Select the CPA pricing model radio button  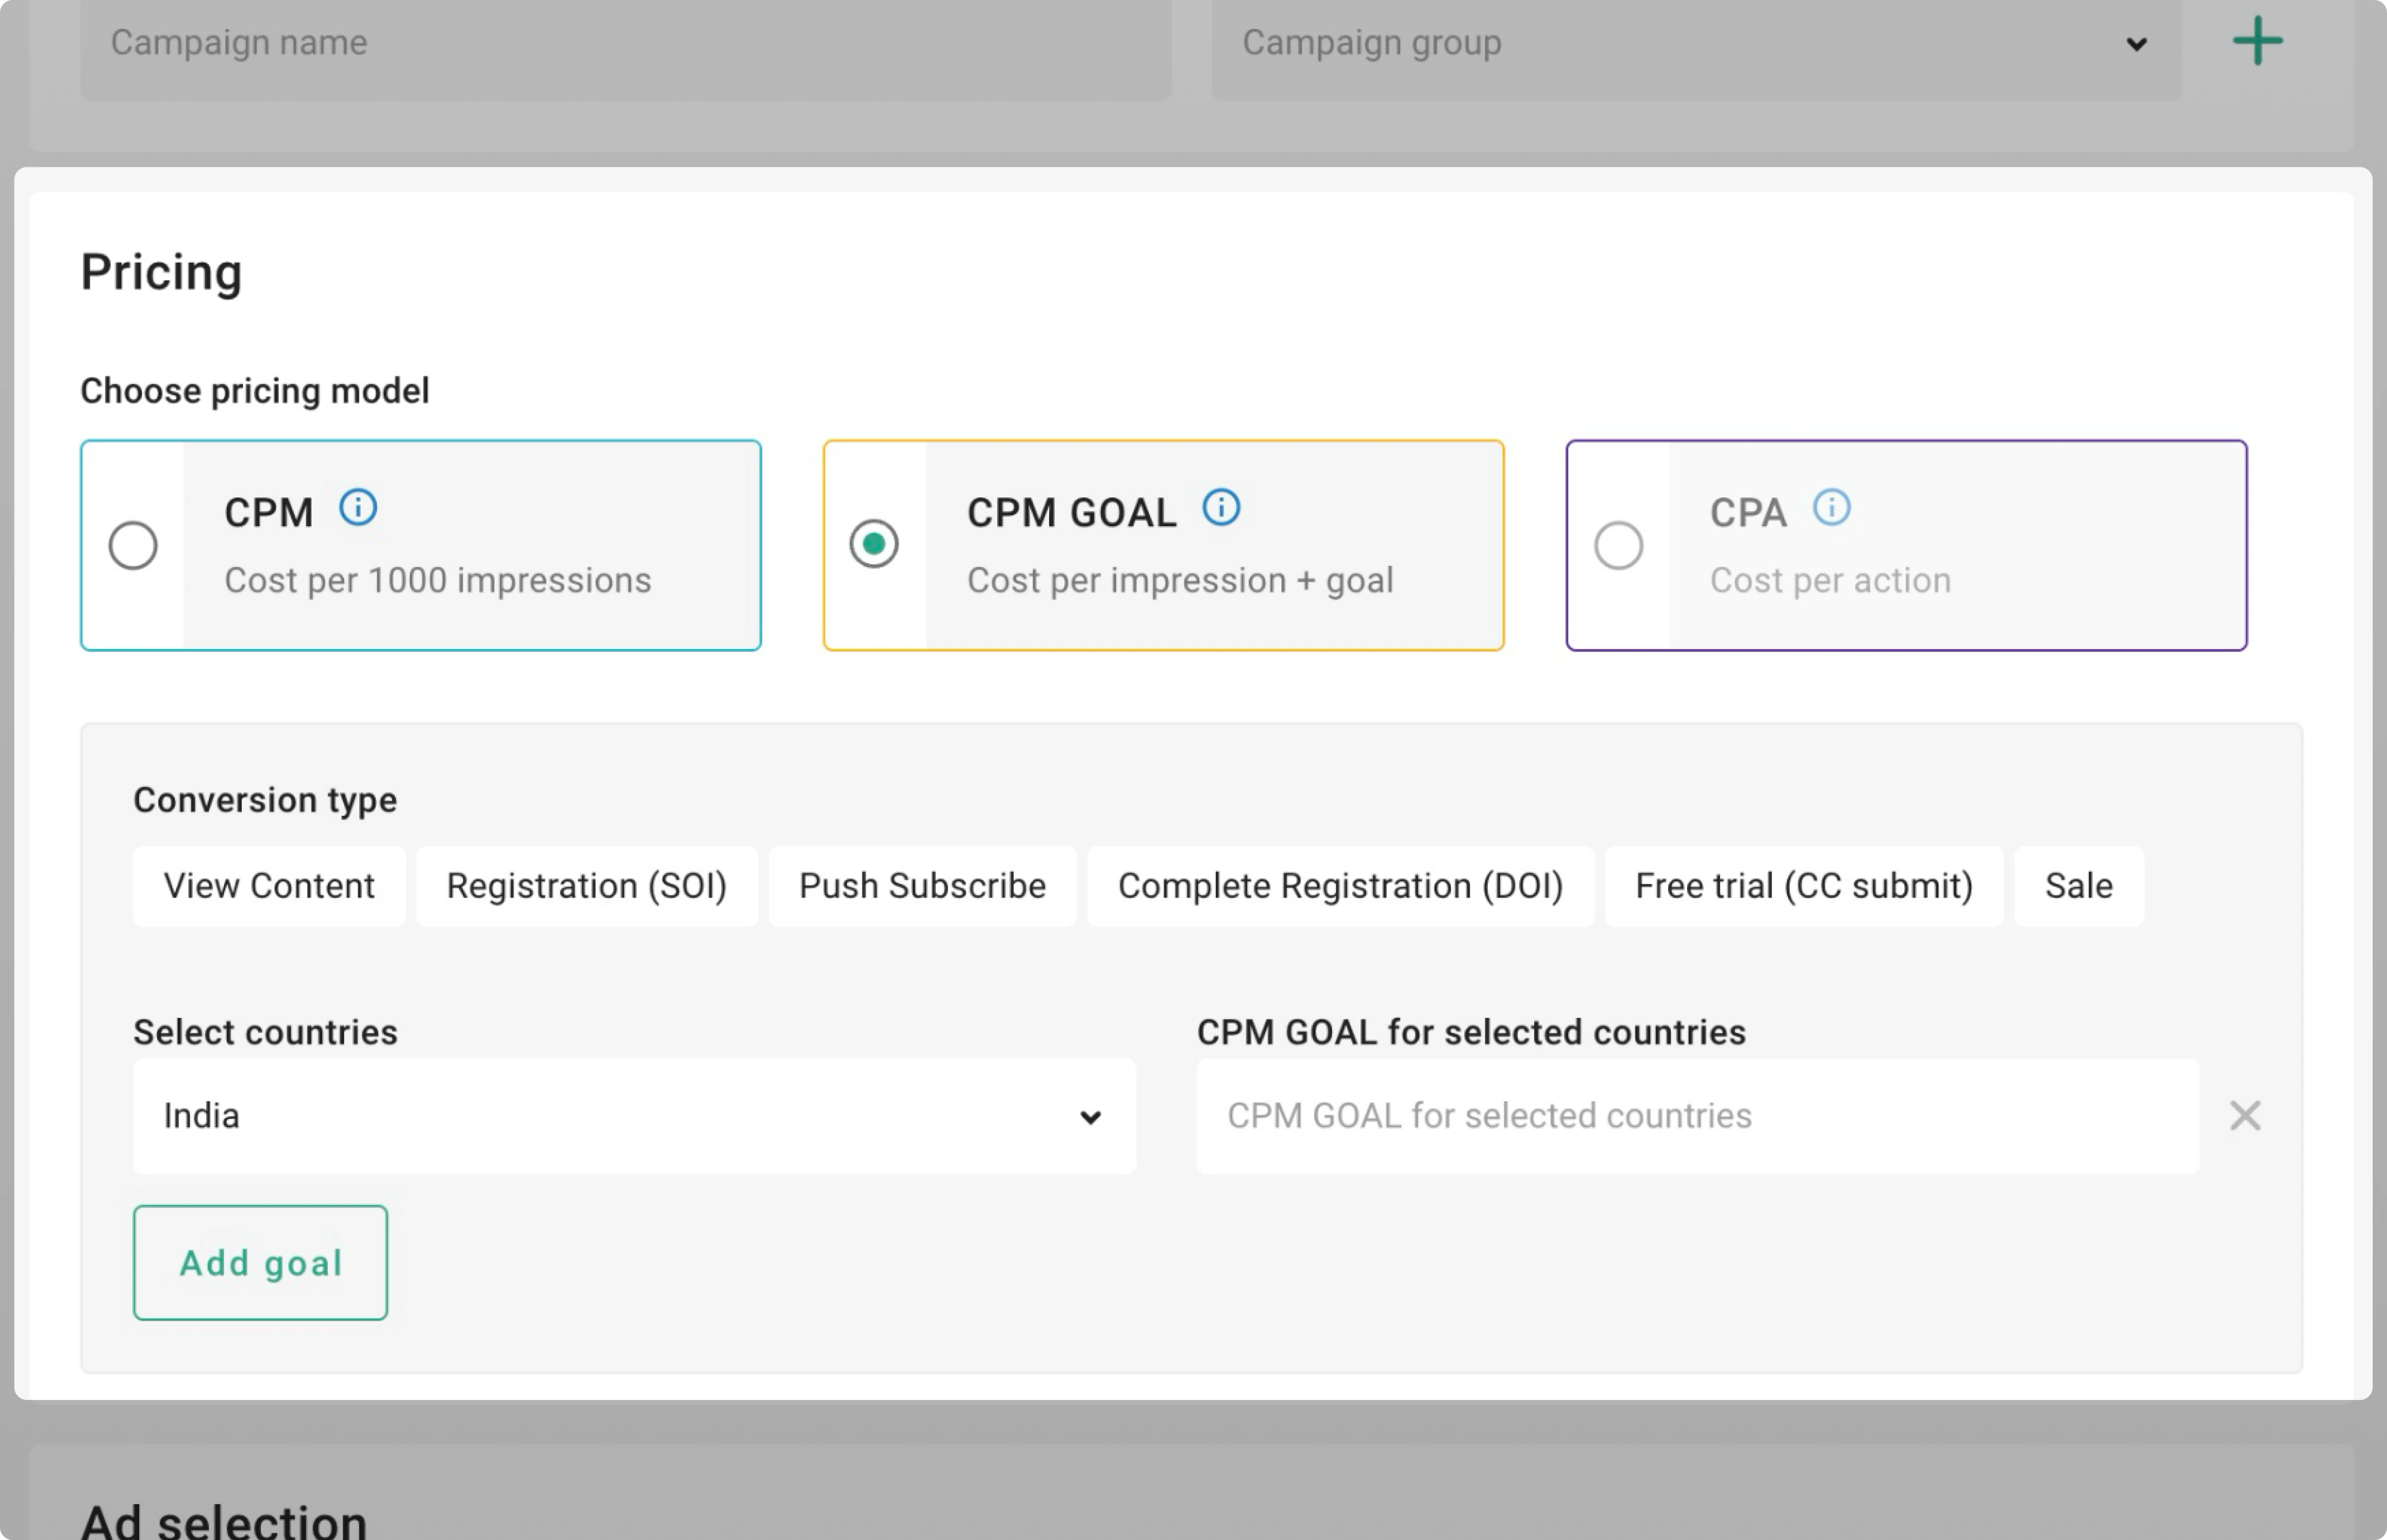[x=1619, y=545]
